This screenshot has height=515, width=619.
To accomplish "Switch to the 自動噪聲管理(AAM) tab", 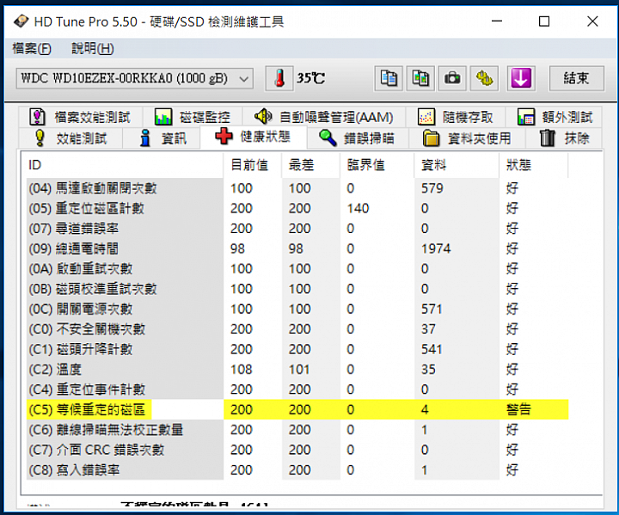I will pyautogui.click(x=324, y=117).
